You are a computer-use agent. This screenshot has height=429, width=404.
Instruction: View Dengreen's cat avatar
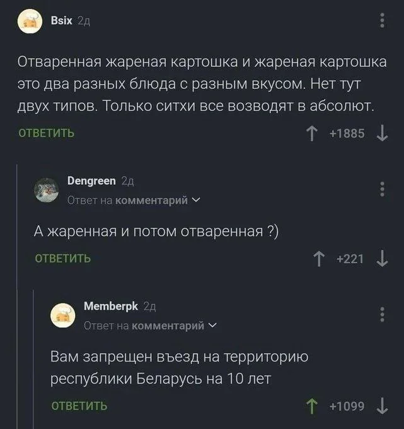click(45, 190)
